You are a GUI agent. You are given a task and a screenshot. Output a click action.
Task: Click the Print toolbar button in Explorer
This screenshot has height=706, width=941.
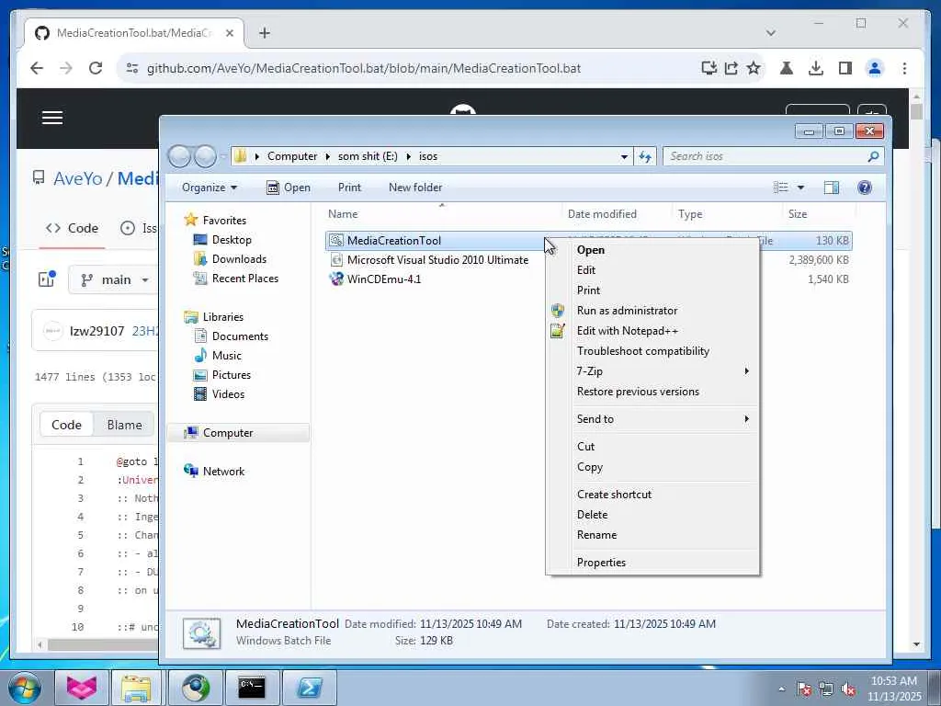349,188
